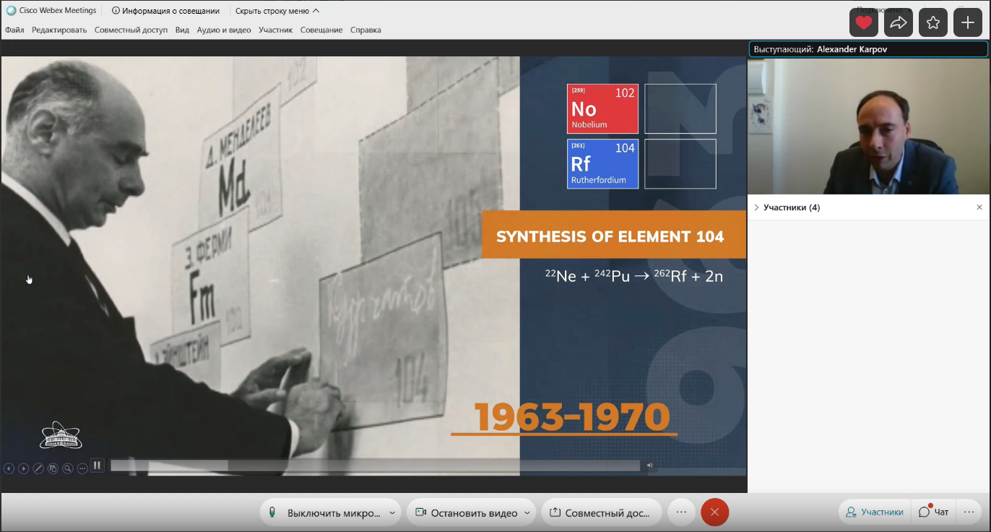
Task: Open microphone options dropdown arrow
Action: (x=392, y=512)
